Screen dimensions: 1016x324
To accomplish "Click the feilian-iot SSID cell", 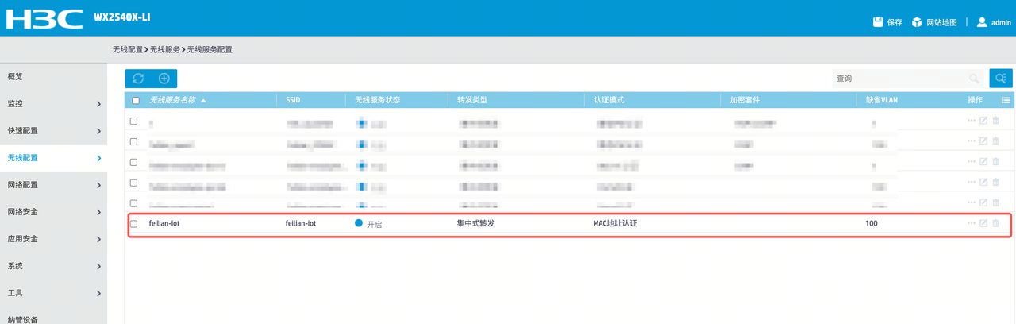I will coord(301,223).
